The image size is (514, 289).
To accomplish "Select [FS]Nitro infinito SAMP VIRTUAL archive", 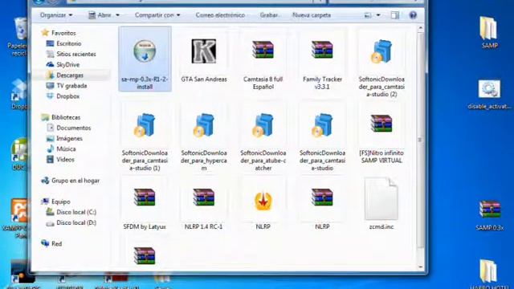I will coord(381,137).
